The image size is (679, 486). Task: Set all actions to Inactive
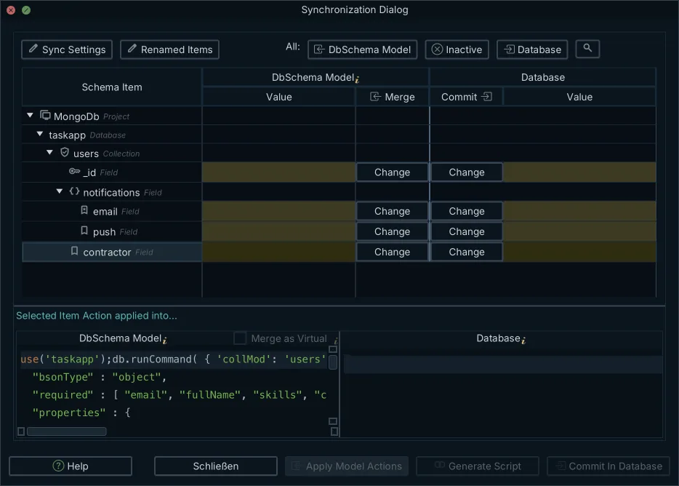pos(457,49)
